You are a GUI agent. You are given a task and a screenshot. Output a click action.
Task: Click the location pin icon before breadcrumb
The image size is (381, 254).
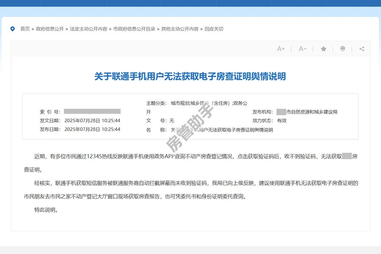click(12, 29)
